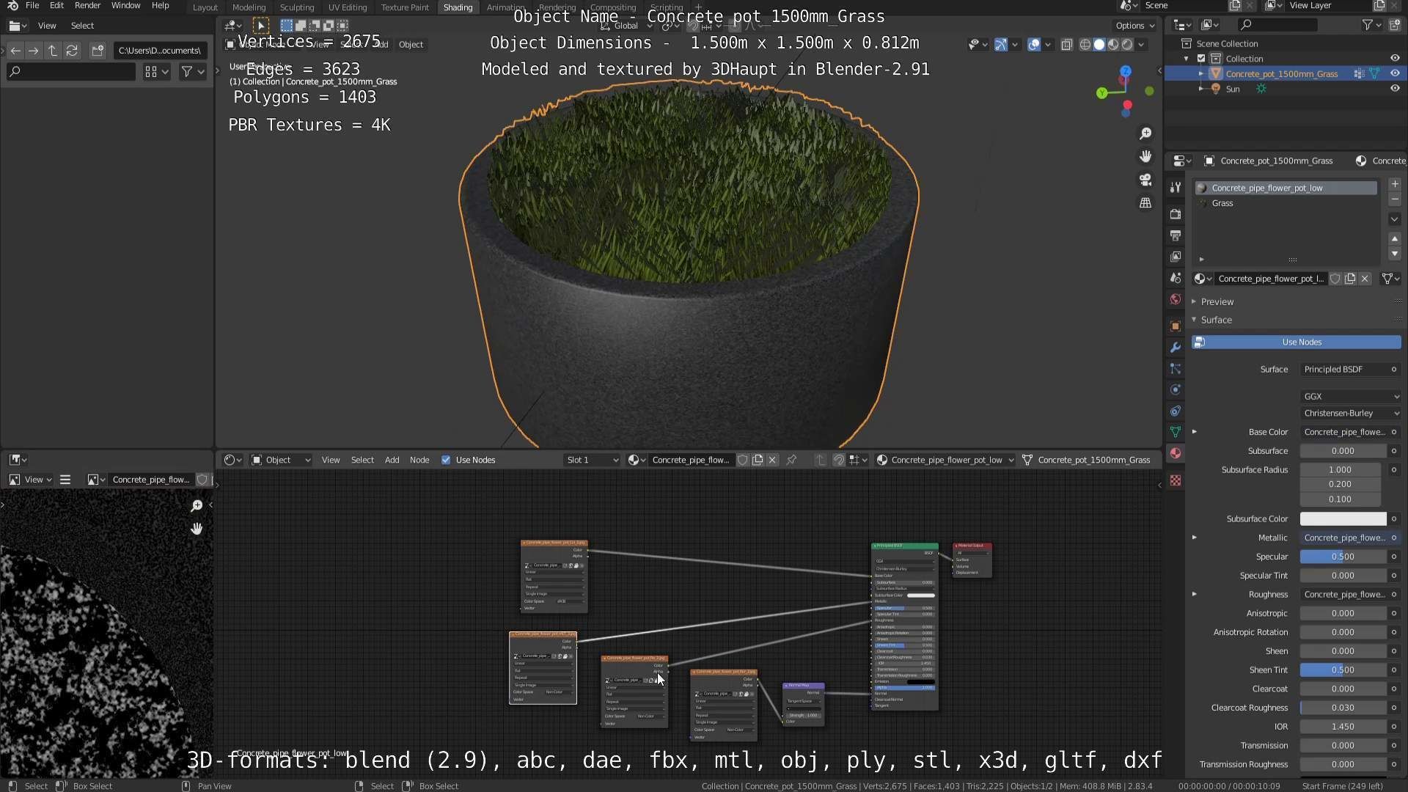Image resolution: width=1408 pixels, height=792 pixels.
Task: Move material slot down
Action: pyautogui.click(x=1395, y=254)
